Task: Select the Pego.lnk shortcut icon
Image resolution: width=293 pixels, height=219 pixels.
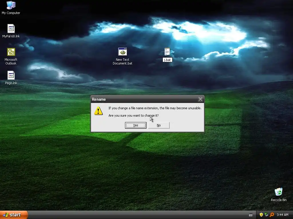Action: click(x=11, y=75)
